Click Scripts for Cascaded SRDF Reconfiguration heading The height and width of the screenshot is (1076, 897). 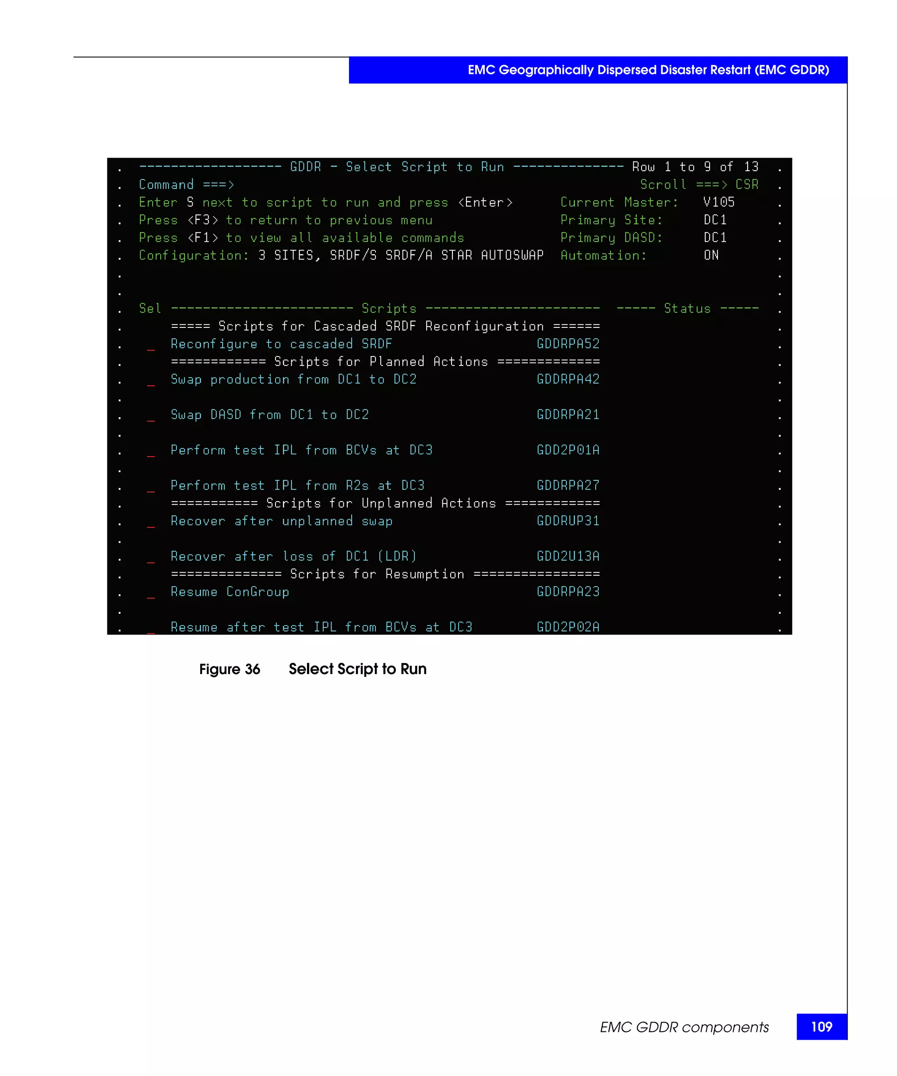coord(385,327)
